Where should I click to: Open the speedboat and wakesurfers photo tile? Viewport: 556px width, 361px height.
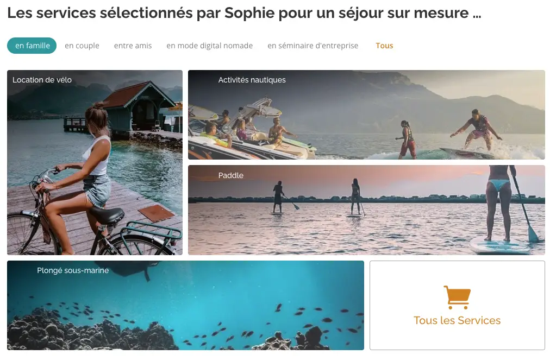point(366,115)
